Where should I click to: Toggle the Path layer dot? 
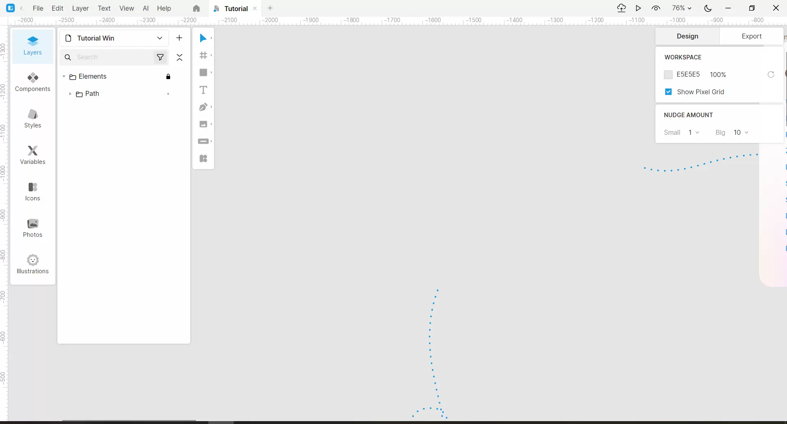click(168, 94)
